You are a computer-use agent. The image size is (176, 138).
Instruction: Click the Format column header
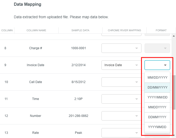161,30
